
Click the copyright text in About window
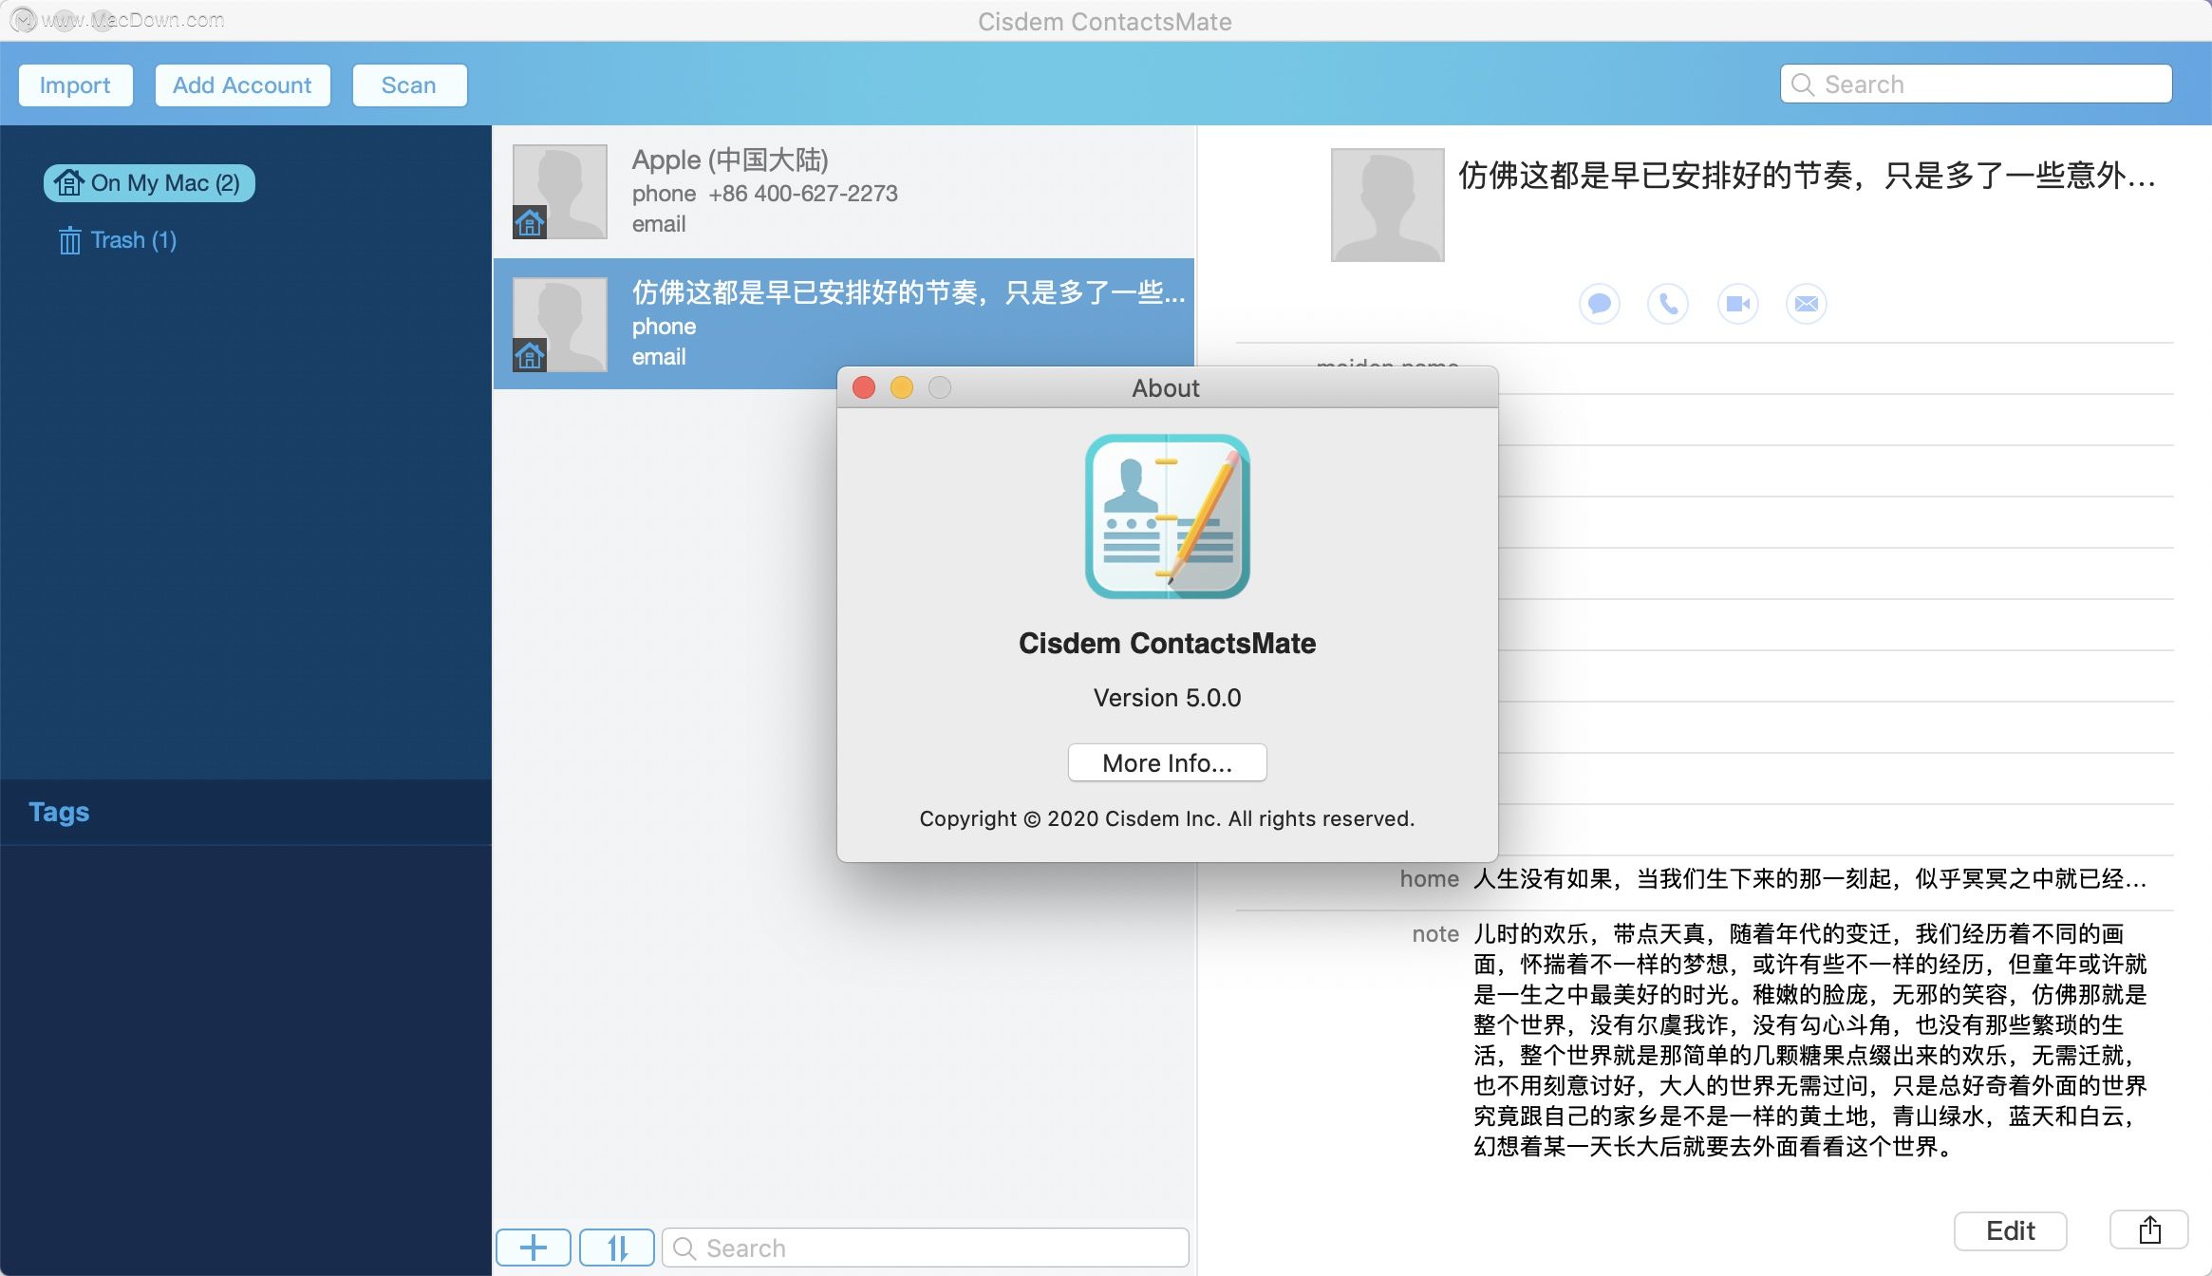tap(1168, 818)
